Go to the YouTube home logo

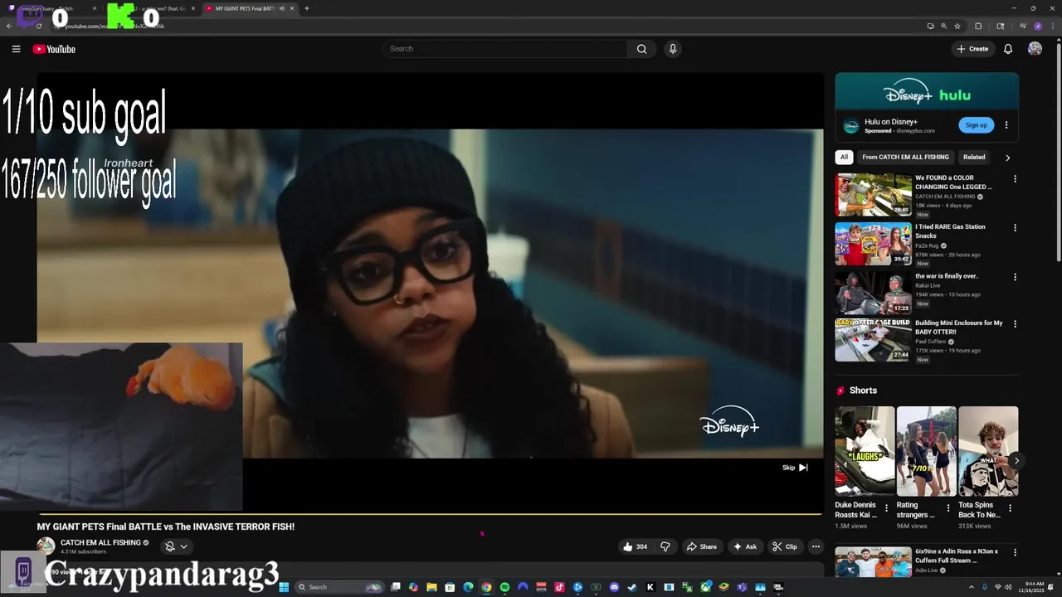point(54,49)
